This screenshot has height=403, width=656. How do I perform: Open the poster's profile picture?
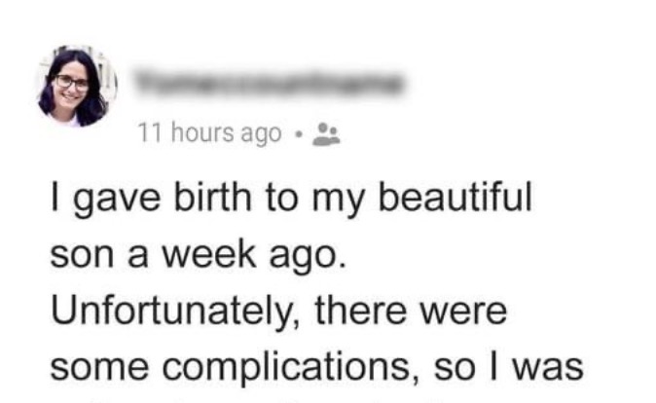click(x=75, y=87)
